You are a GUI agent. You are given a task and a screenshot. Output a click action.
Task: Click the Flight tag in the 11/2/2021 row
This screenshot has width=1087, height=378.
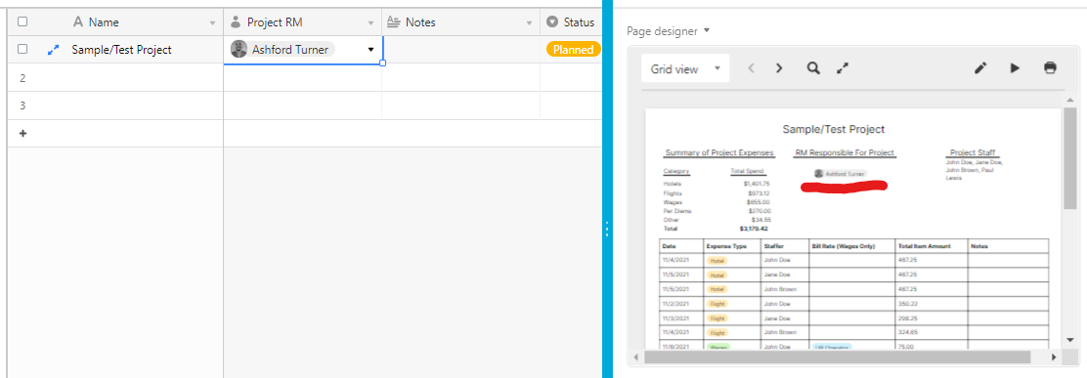pyautogui.click(x=717, y=303)
